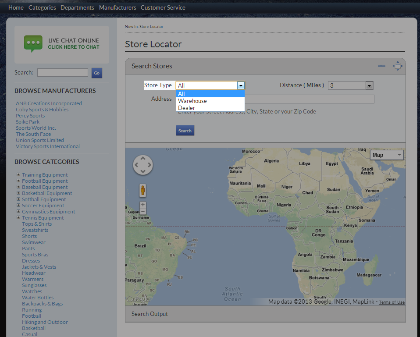The height and width of the screenshot is (337, 420).
Task: Click the map zoom out minus button
Action: 143,212
